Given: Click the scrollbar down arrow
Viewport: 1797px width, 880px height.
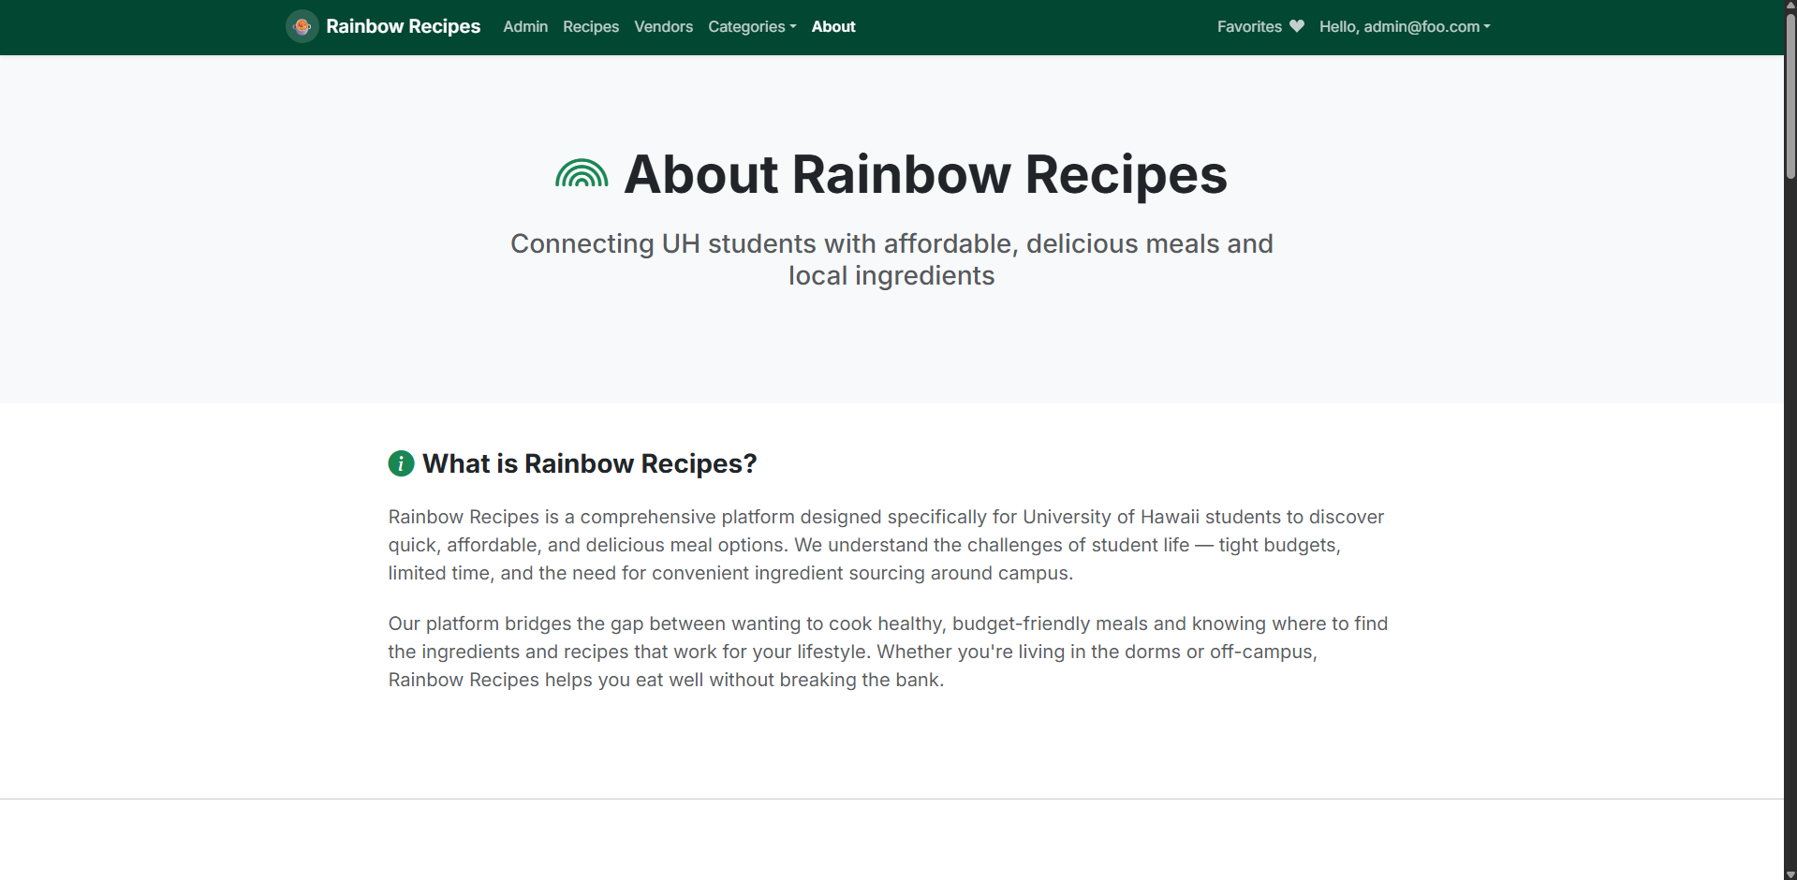Looking at the screenshot, I should [x=1790, y=873].
